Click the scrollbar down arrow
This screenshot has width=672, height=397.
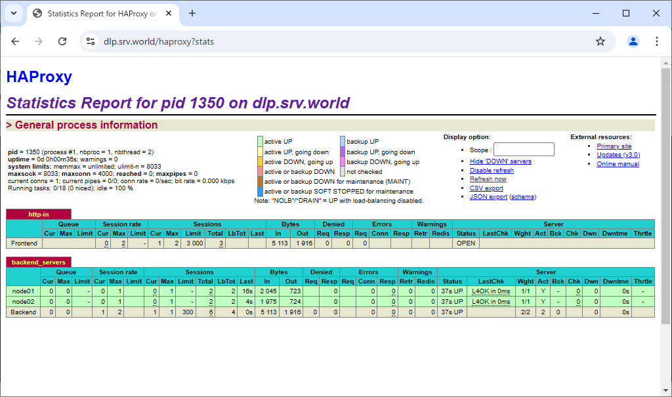coord(665,390)
